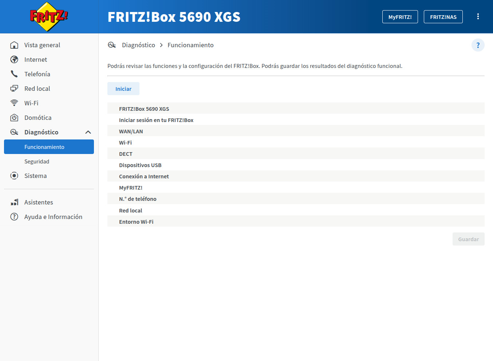The image size is (493, 361).
Task: Click the MyFRITZ! row in list
Action: [x=296, y=187]
